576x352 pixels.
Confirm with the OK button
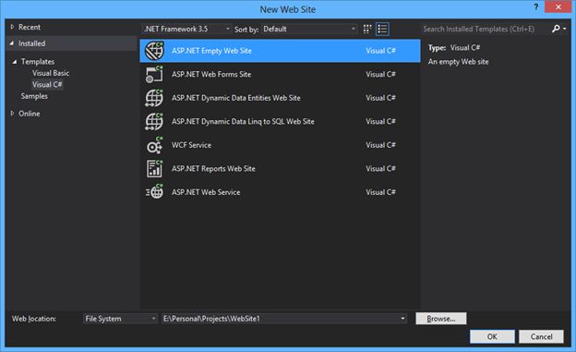pos(492,336)
